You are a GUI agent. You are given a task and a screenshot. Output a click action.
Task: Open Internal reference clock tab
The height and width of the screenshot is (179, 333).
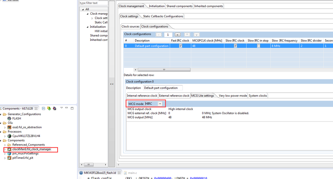(142, 96)
